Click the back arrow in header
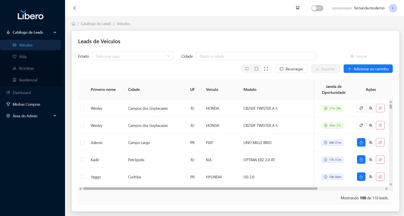The image size is (404, 216). click(x=75, y=8)
